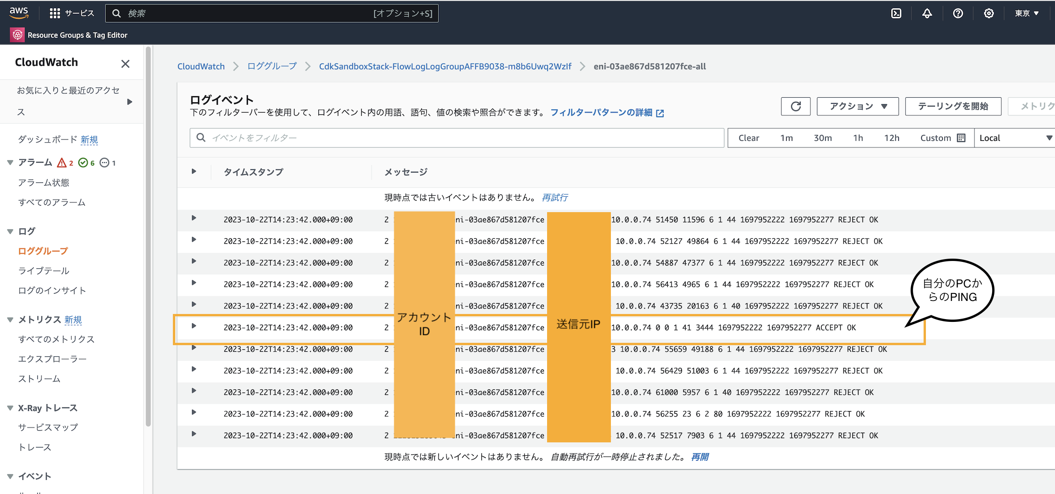Image resolution: width=1055 pixels, height=494 pixels.
Task: Open トレース in the sidebar
Action: [34, 447]
